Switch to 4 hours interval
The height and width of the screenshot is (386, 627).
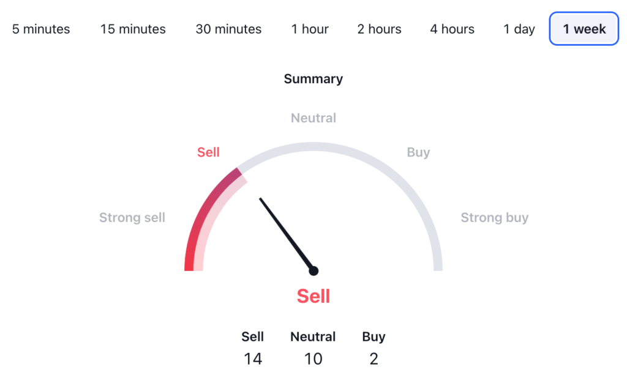coord(452,29)
